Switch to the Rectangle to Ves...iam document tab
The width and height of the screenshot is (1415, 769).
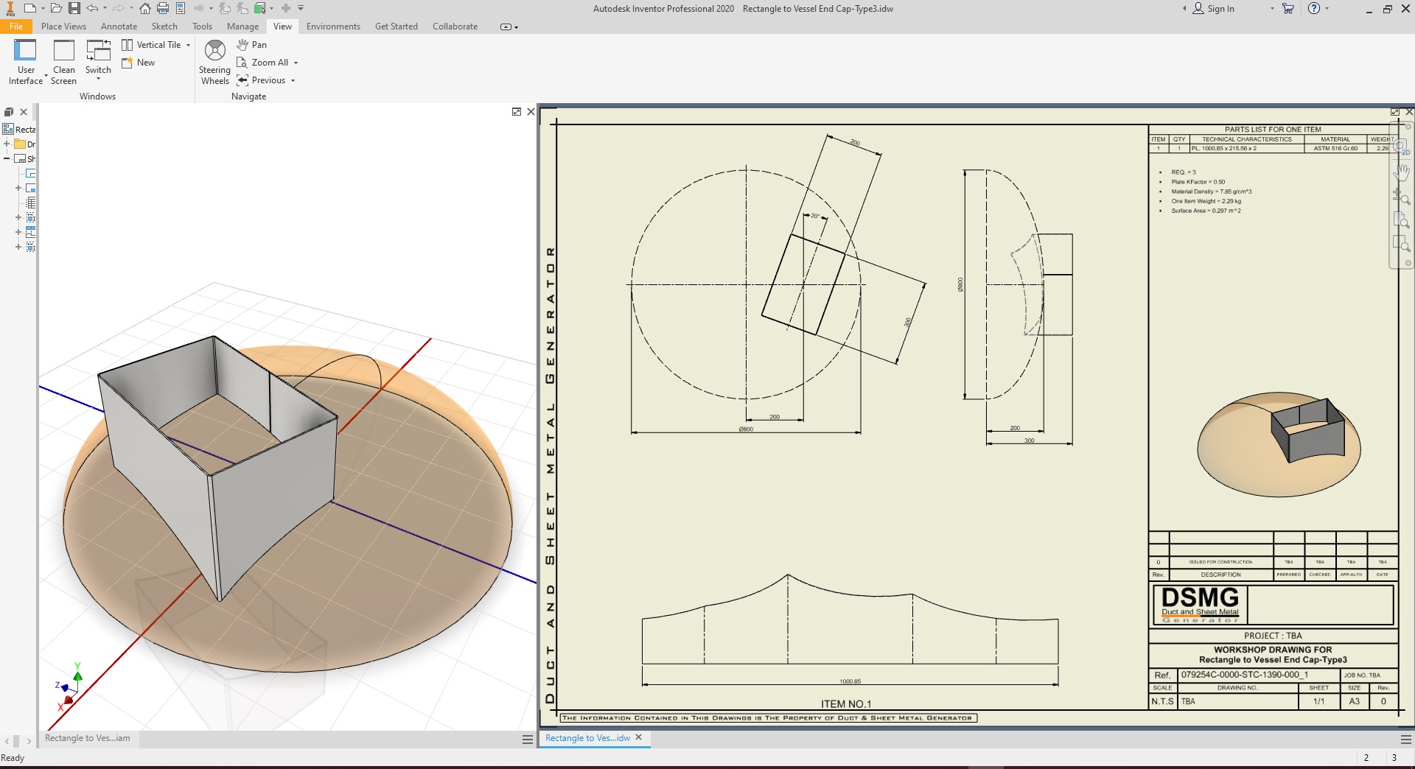click(x=88, y=738)
